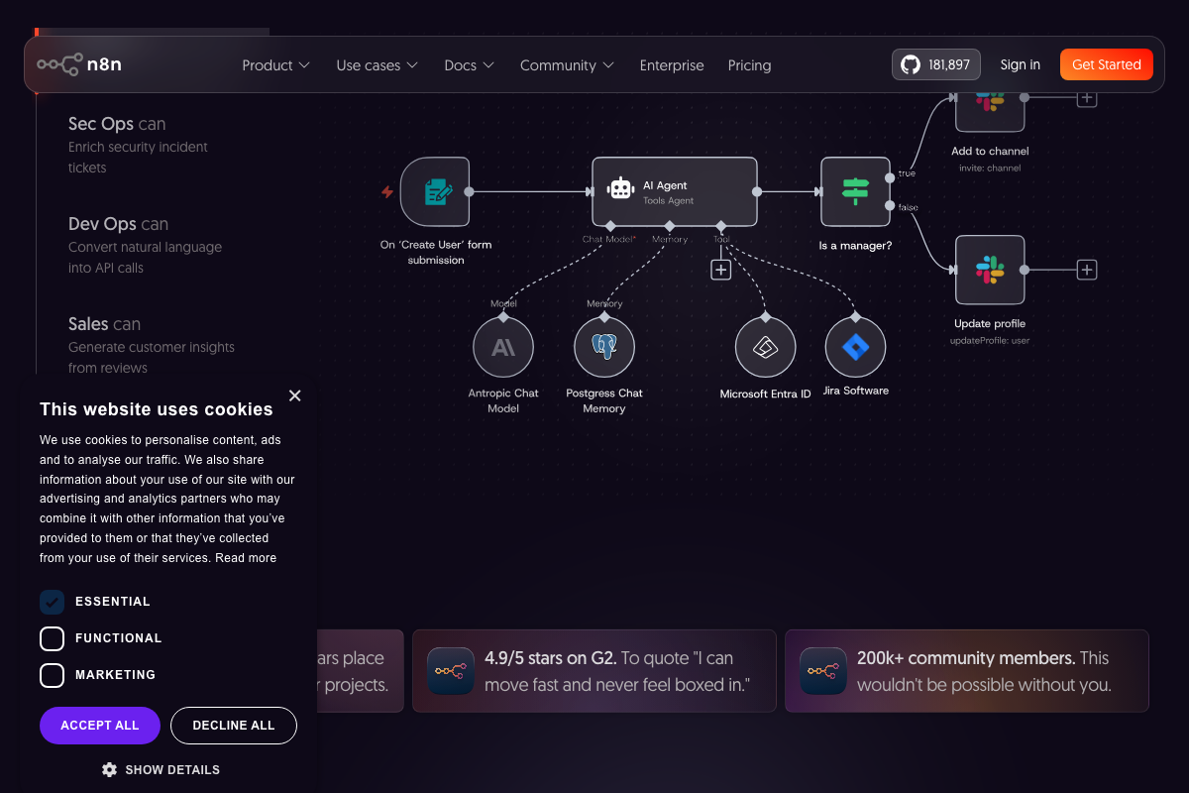Click the 'Chat Model*' connector label on AI Agent
The height and width of the screenshot is (793, 1189).
(609, 239)
